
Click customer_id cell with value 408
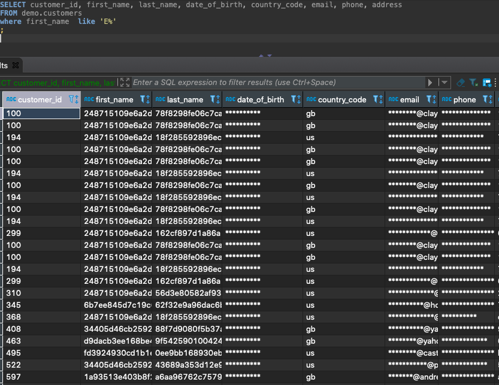coord(42,329)
